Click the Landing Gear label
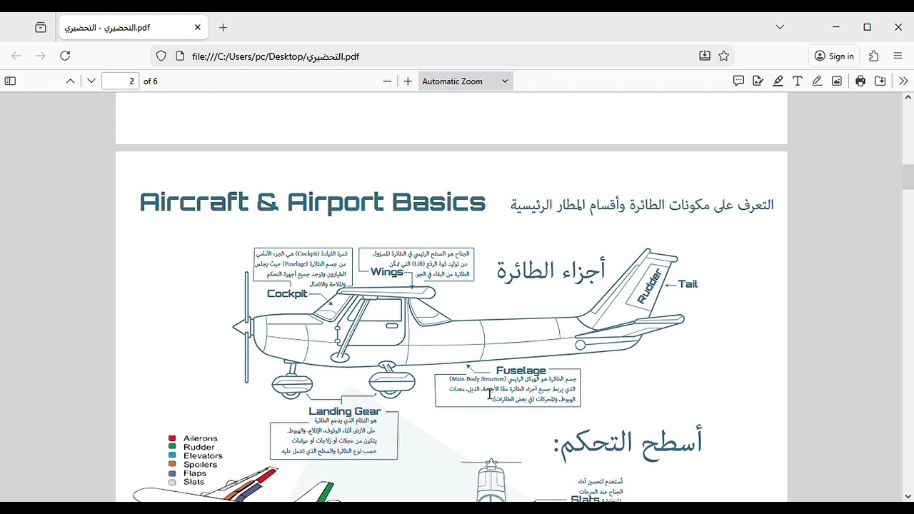Image resolution: width=914 pixels, height=514 pixels. coord(345,411)
